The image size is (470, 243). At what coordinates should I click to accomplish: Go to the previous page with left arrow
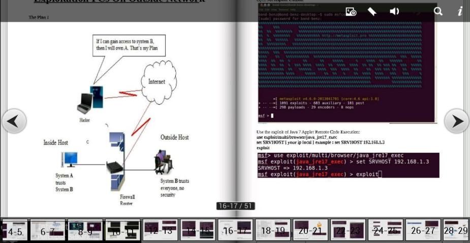14,121
